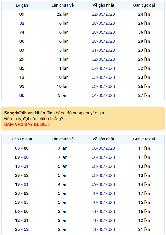Screen dimensions: 166x235
Task: Select the '20 lần' cell in row 80
Action: pyautogui.click(x=144, y=41)
